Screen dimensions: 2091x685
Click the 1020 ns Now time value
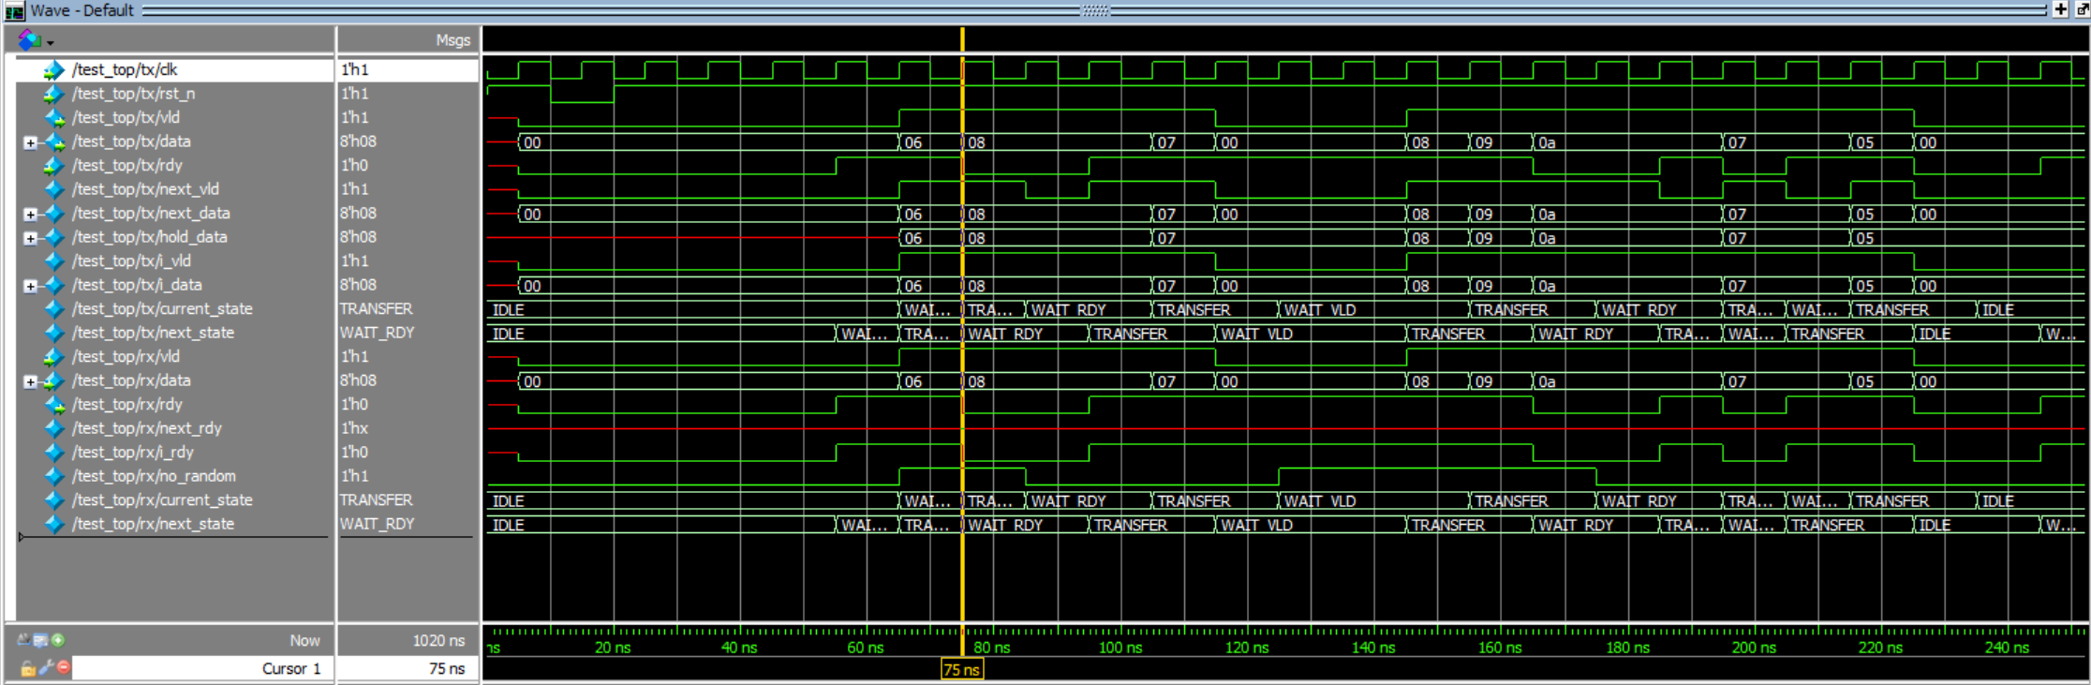click(438, 640)
